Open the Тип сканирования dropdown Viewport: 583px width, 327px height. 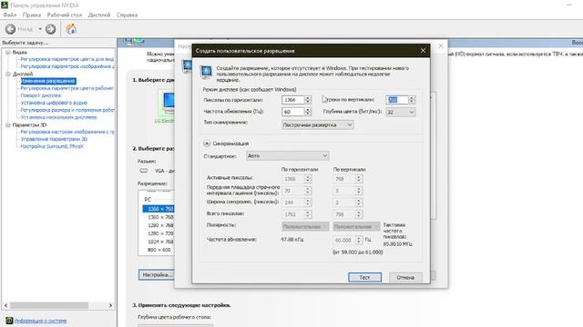pyautogui.click(x=318, y=125)
